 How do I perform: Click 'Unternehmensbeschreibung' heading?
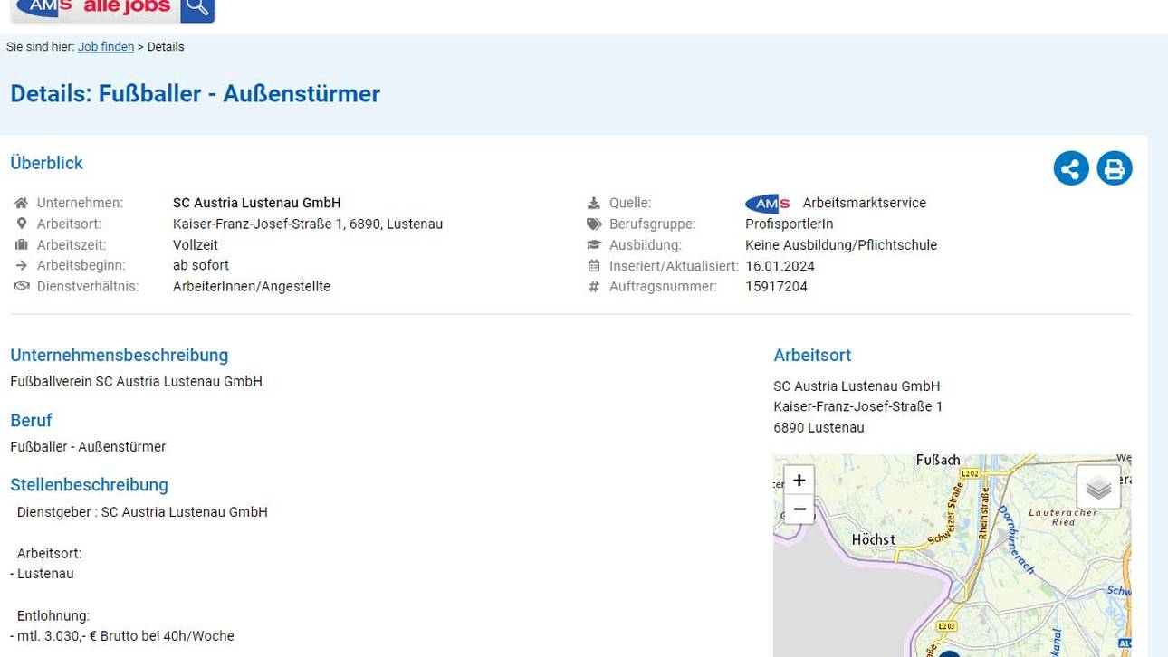119,356
